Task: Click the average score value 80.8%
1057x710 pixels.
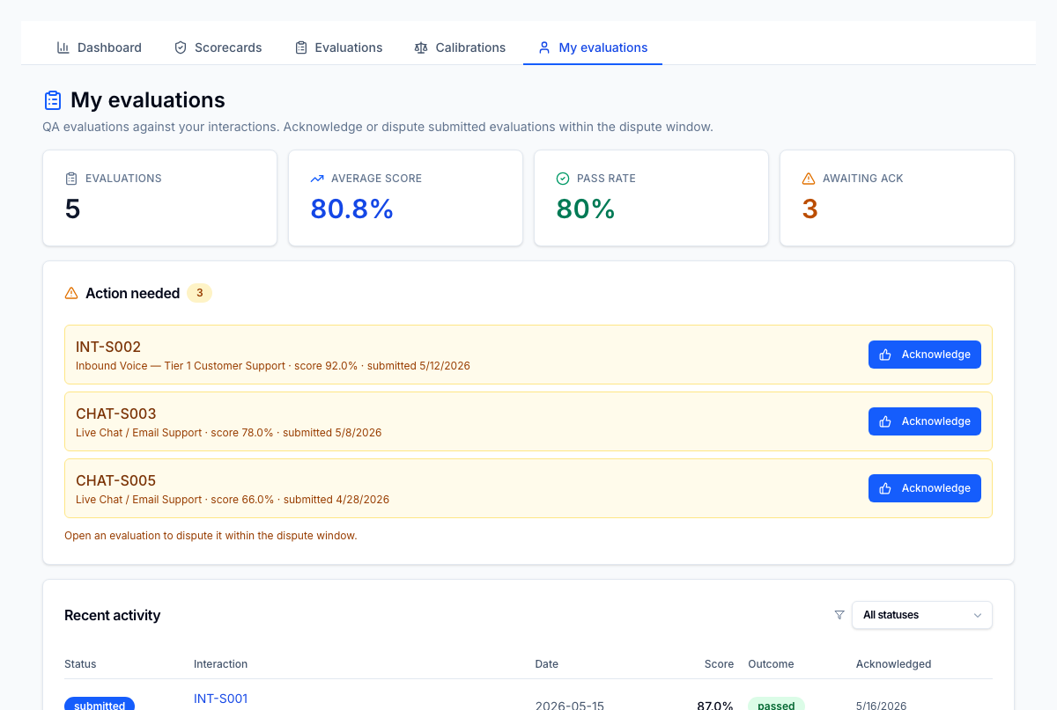Action: coord(351,209)
